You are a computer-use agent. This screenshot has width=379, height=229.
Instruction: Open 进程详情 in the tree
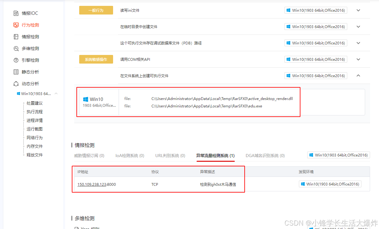(x=35, y=120)
